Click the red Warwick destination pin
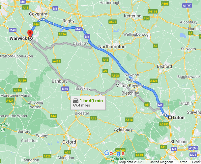 [30, 33]
